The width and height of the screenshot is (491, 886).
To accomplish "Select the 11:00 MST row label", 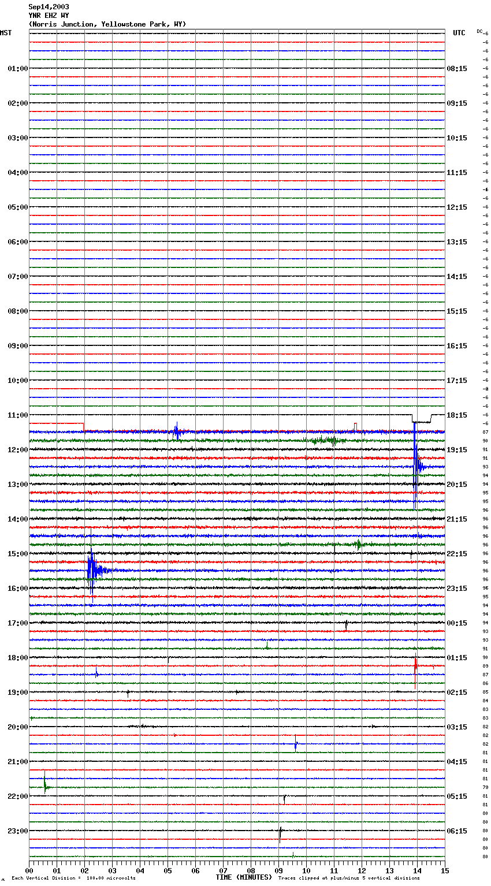I will 17,415.
